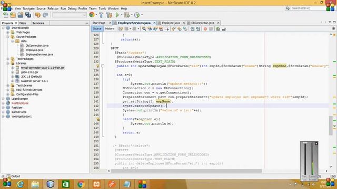Toggle Highlight Search in editor toolbar
The image size is (337, 189).
[x=161, y=29]
